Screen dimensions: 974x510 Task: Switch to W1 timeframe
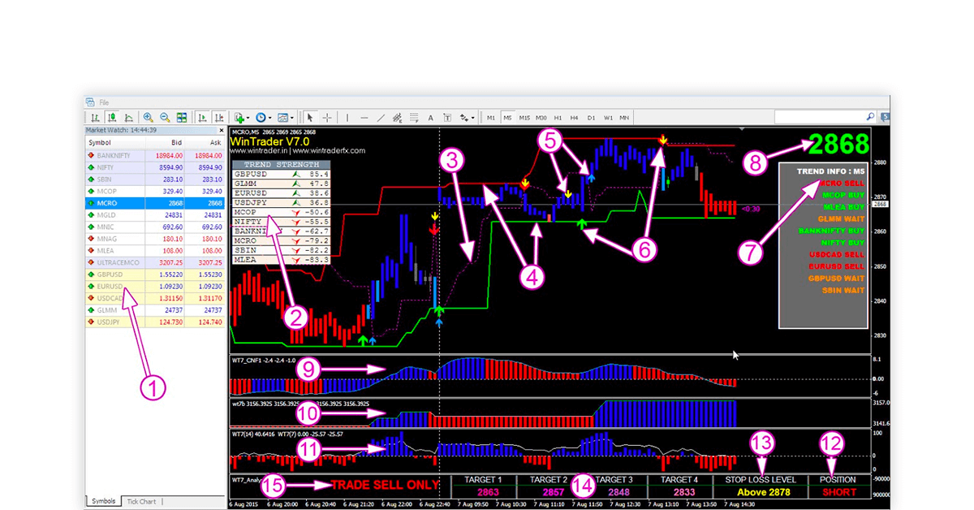tap(608, 117)
